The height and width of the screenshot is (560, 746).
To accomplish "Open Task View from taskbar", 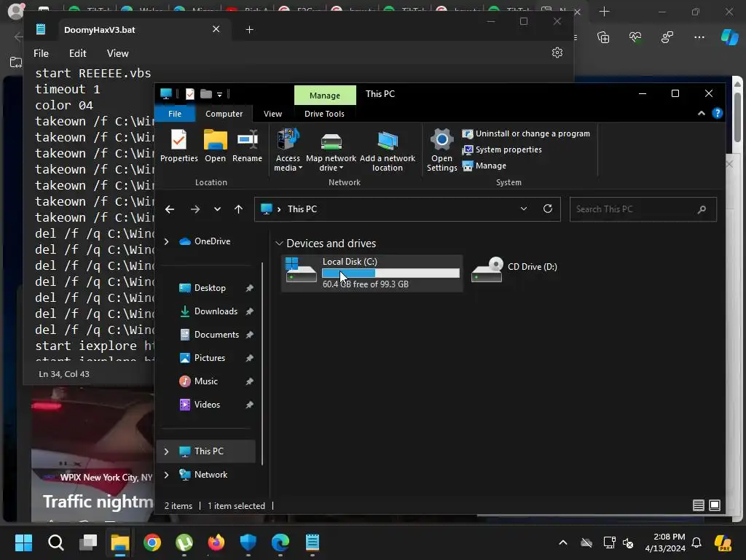I will point(88,542).
